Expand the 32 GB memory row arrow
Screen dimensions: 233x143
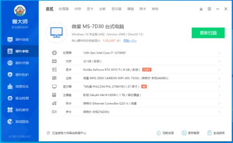(x=219, y=61)
